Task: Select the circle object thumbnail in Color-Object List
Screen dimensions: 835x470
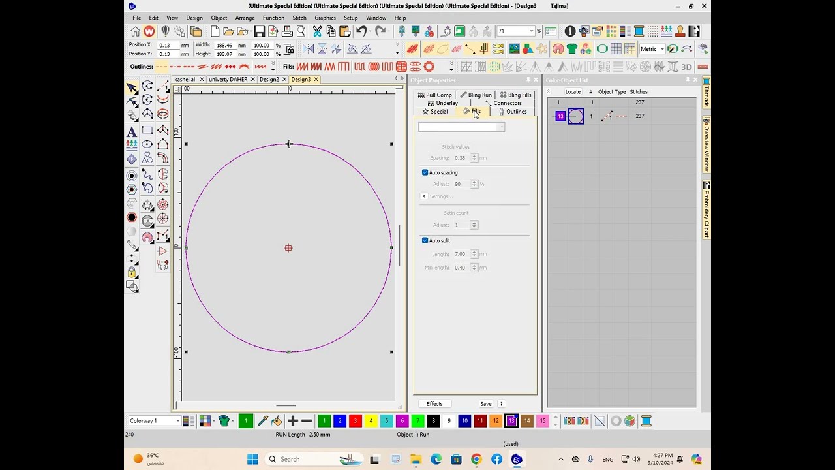Action: pos(576,116)
